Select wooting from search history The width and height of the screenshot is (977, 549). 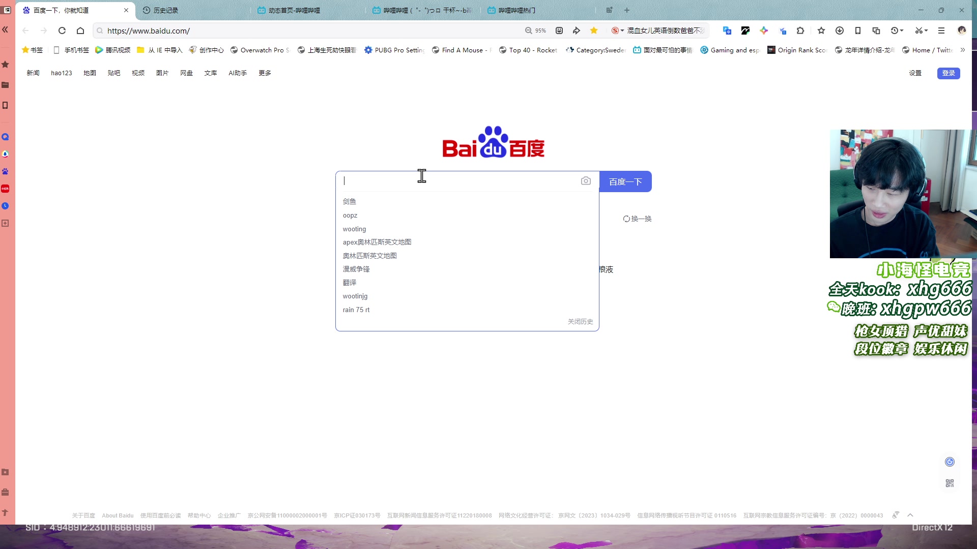pos(354,229)
